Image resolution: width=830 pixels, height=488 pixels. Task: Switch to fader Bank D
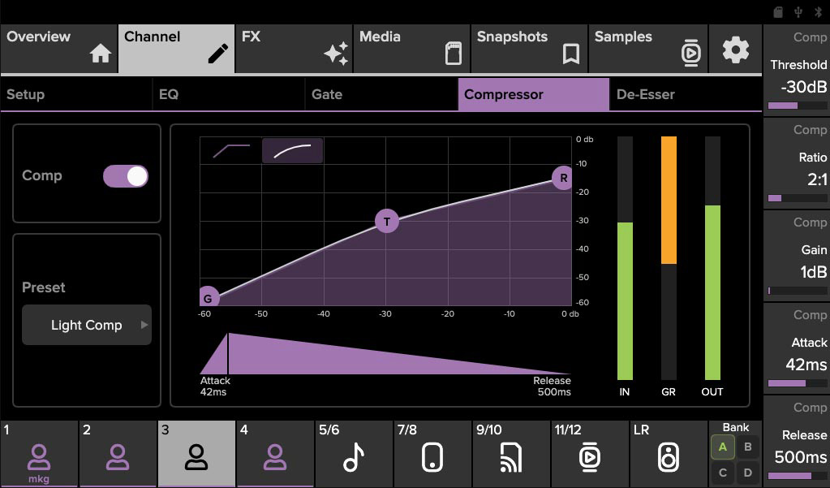tap(747, 472)
